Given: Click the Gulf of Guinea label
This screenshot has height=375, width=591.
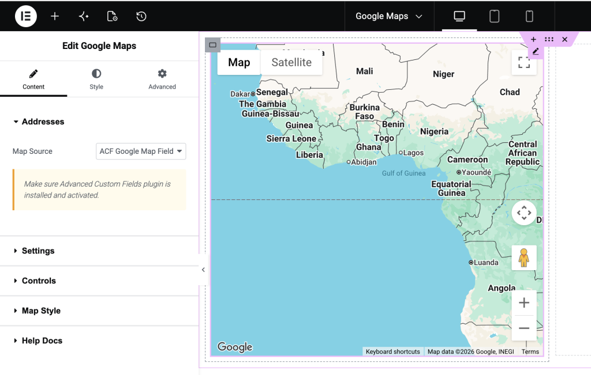Looking at the screenshot, I should tap(403, 173).
